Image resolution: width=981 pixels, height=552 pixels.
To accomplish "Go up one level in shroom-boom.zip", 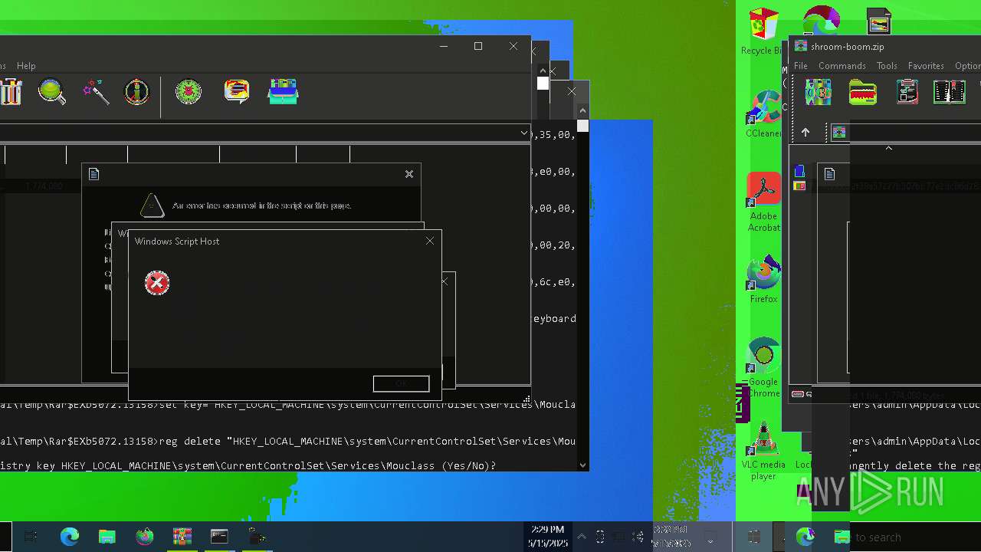I will [805, 133].
